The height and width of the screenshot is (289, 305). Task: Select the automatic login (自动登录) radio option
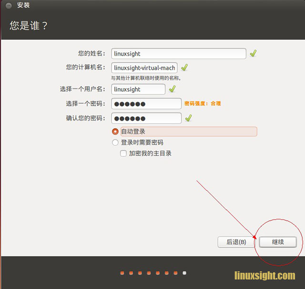(115, 132)
